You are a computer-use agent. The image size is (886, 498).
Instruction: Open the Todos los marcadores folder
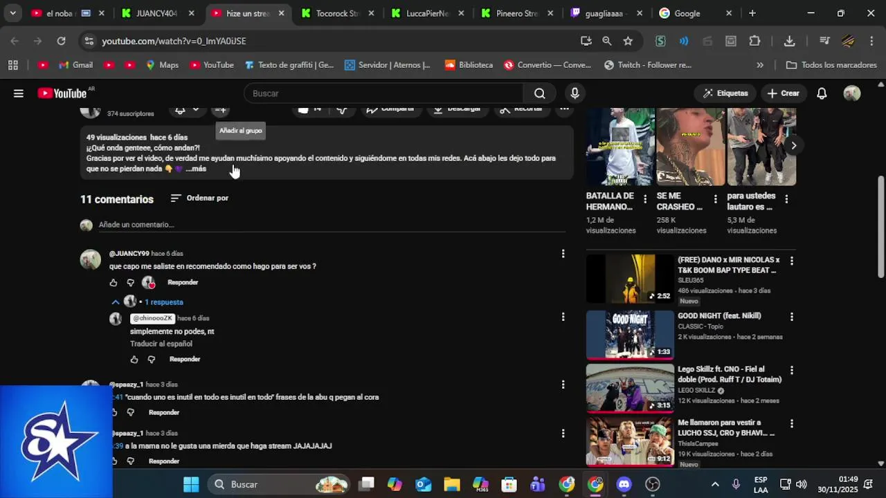pos(831,65)
